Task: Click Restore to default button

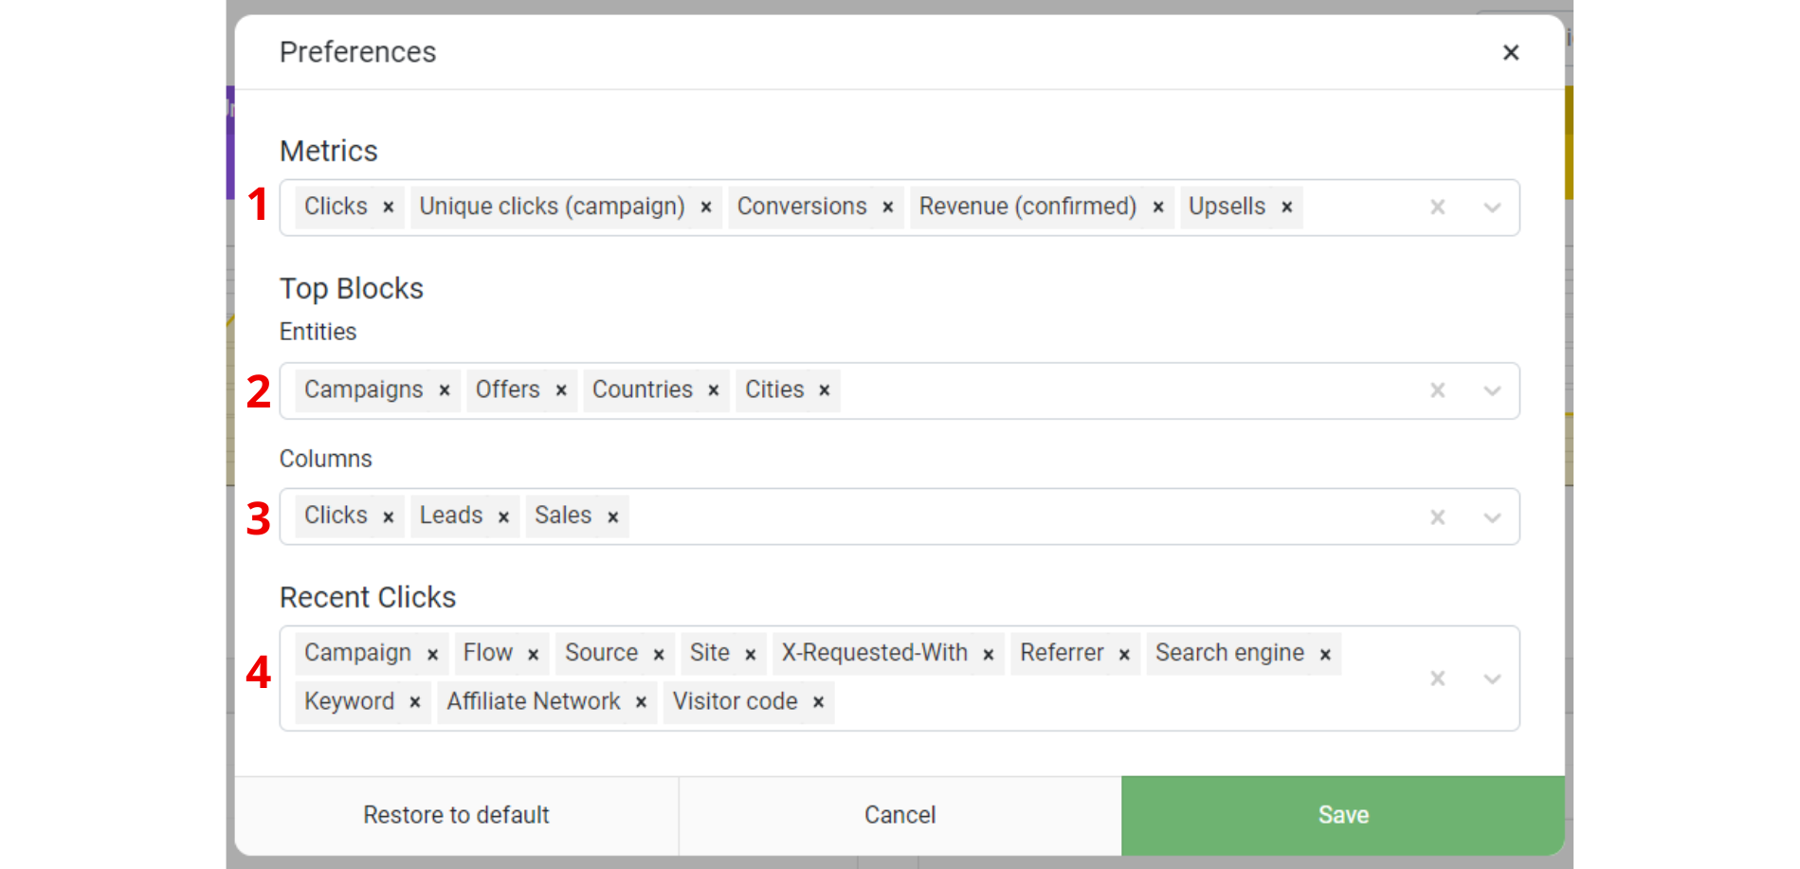Action: click(457, 816)
